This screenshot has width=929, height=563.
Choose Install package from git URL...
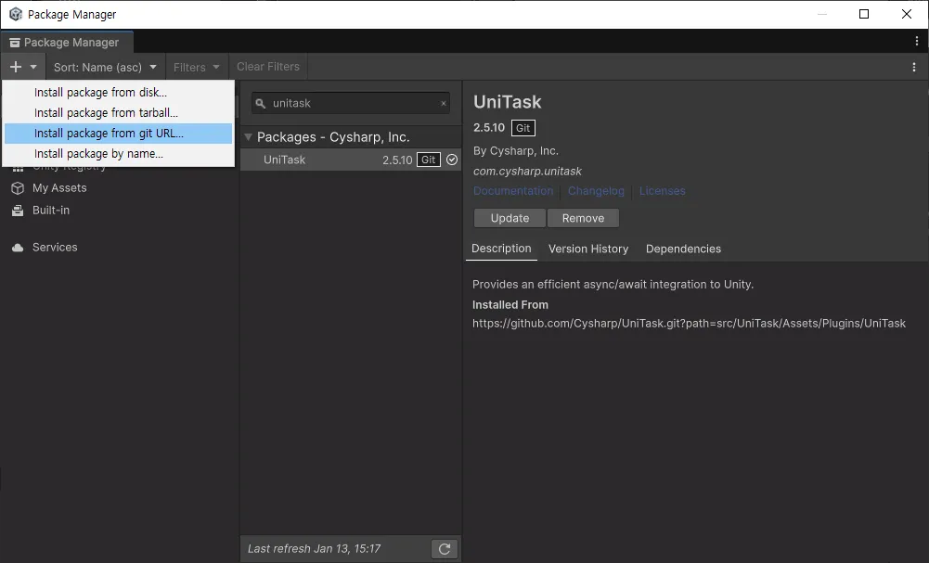click(119, 134)
